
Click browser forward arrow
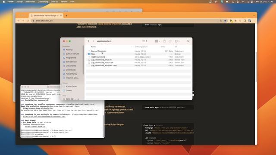point(23,21)
